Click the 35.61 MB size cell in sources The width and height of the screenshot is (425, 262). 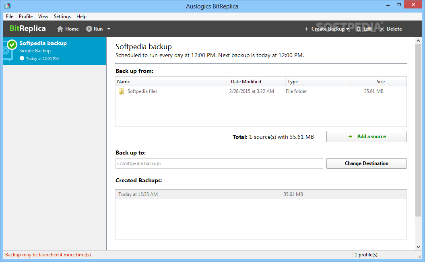374,91
